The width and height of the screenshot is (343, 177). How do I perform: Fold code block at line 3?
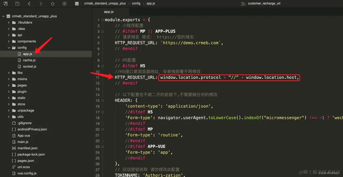click(103, 31)
